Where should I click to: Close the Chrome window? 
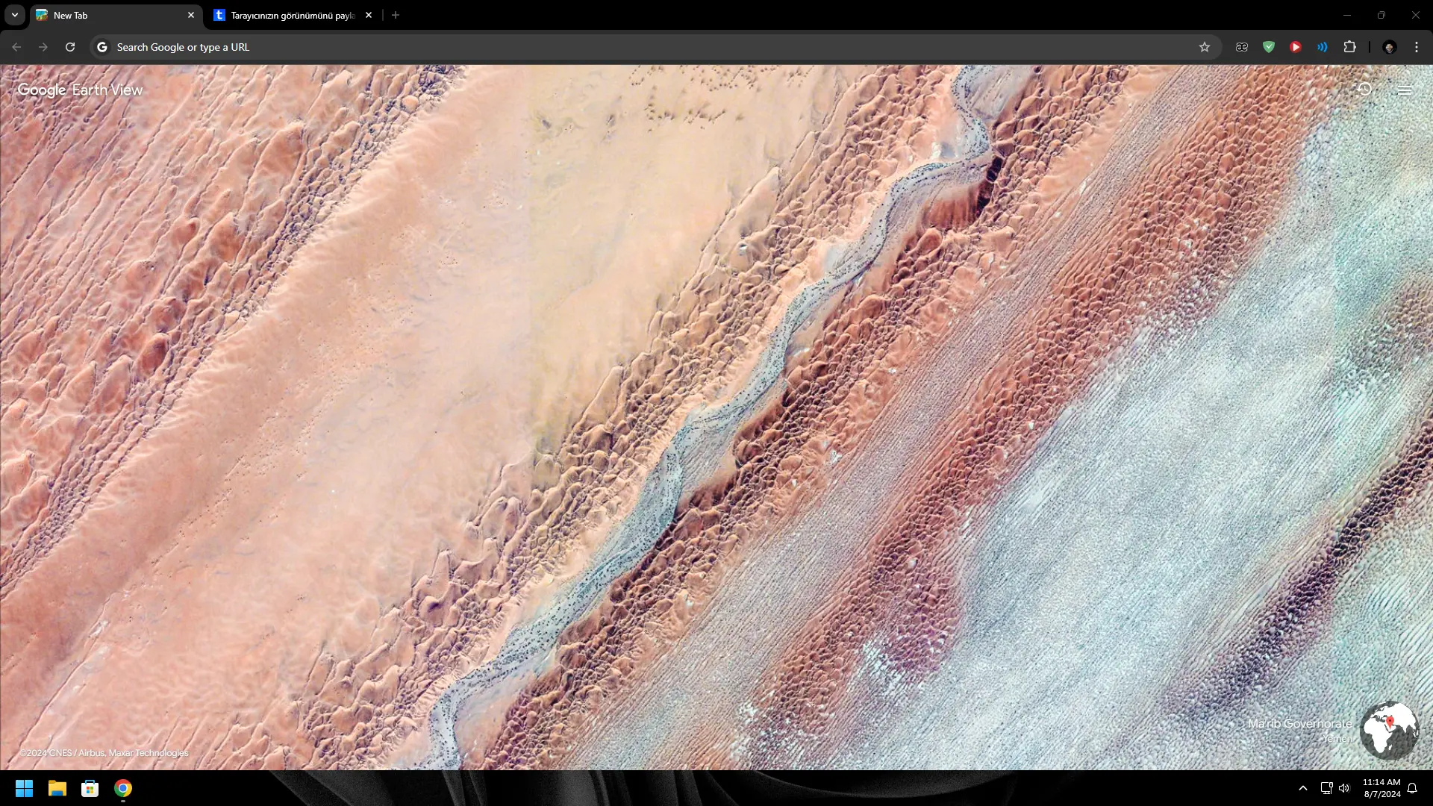pyautogui.click(x=1416, y=15)
